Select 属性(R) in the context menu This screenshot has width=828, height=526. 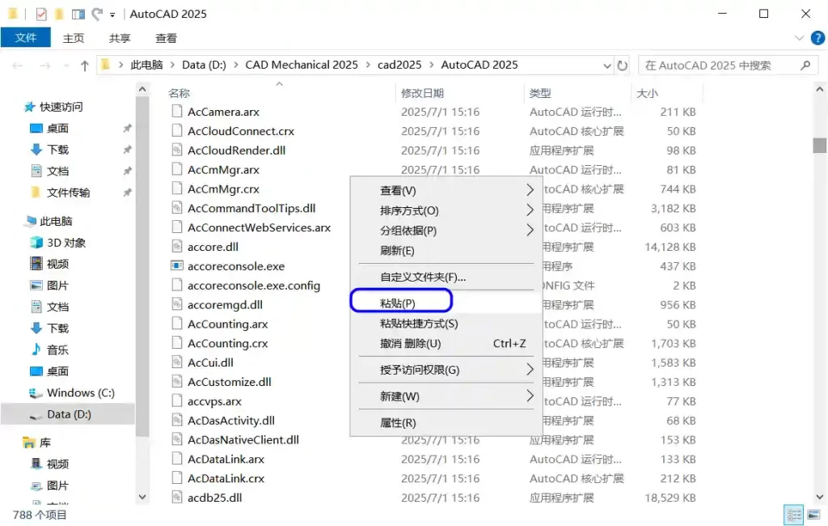point(398,422)
